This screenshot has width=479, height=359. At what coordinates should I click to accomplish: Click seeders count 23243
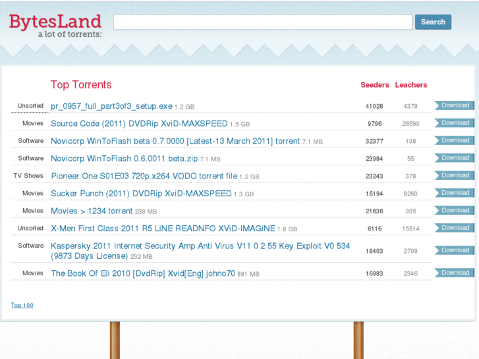(374, 176)
